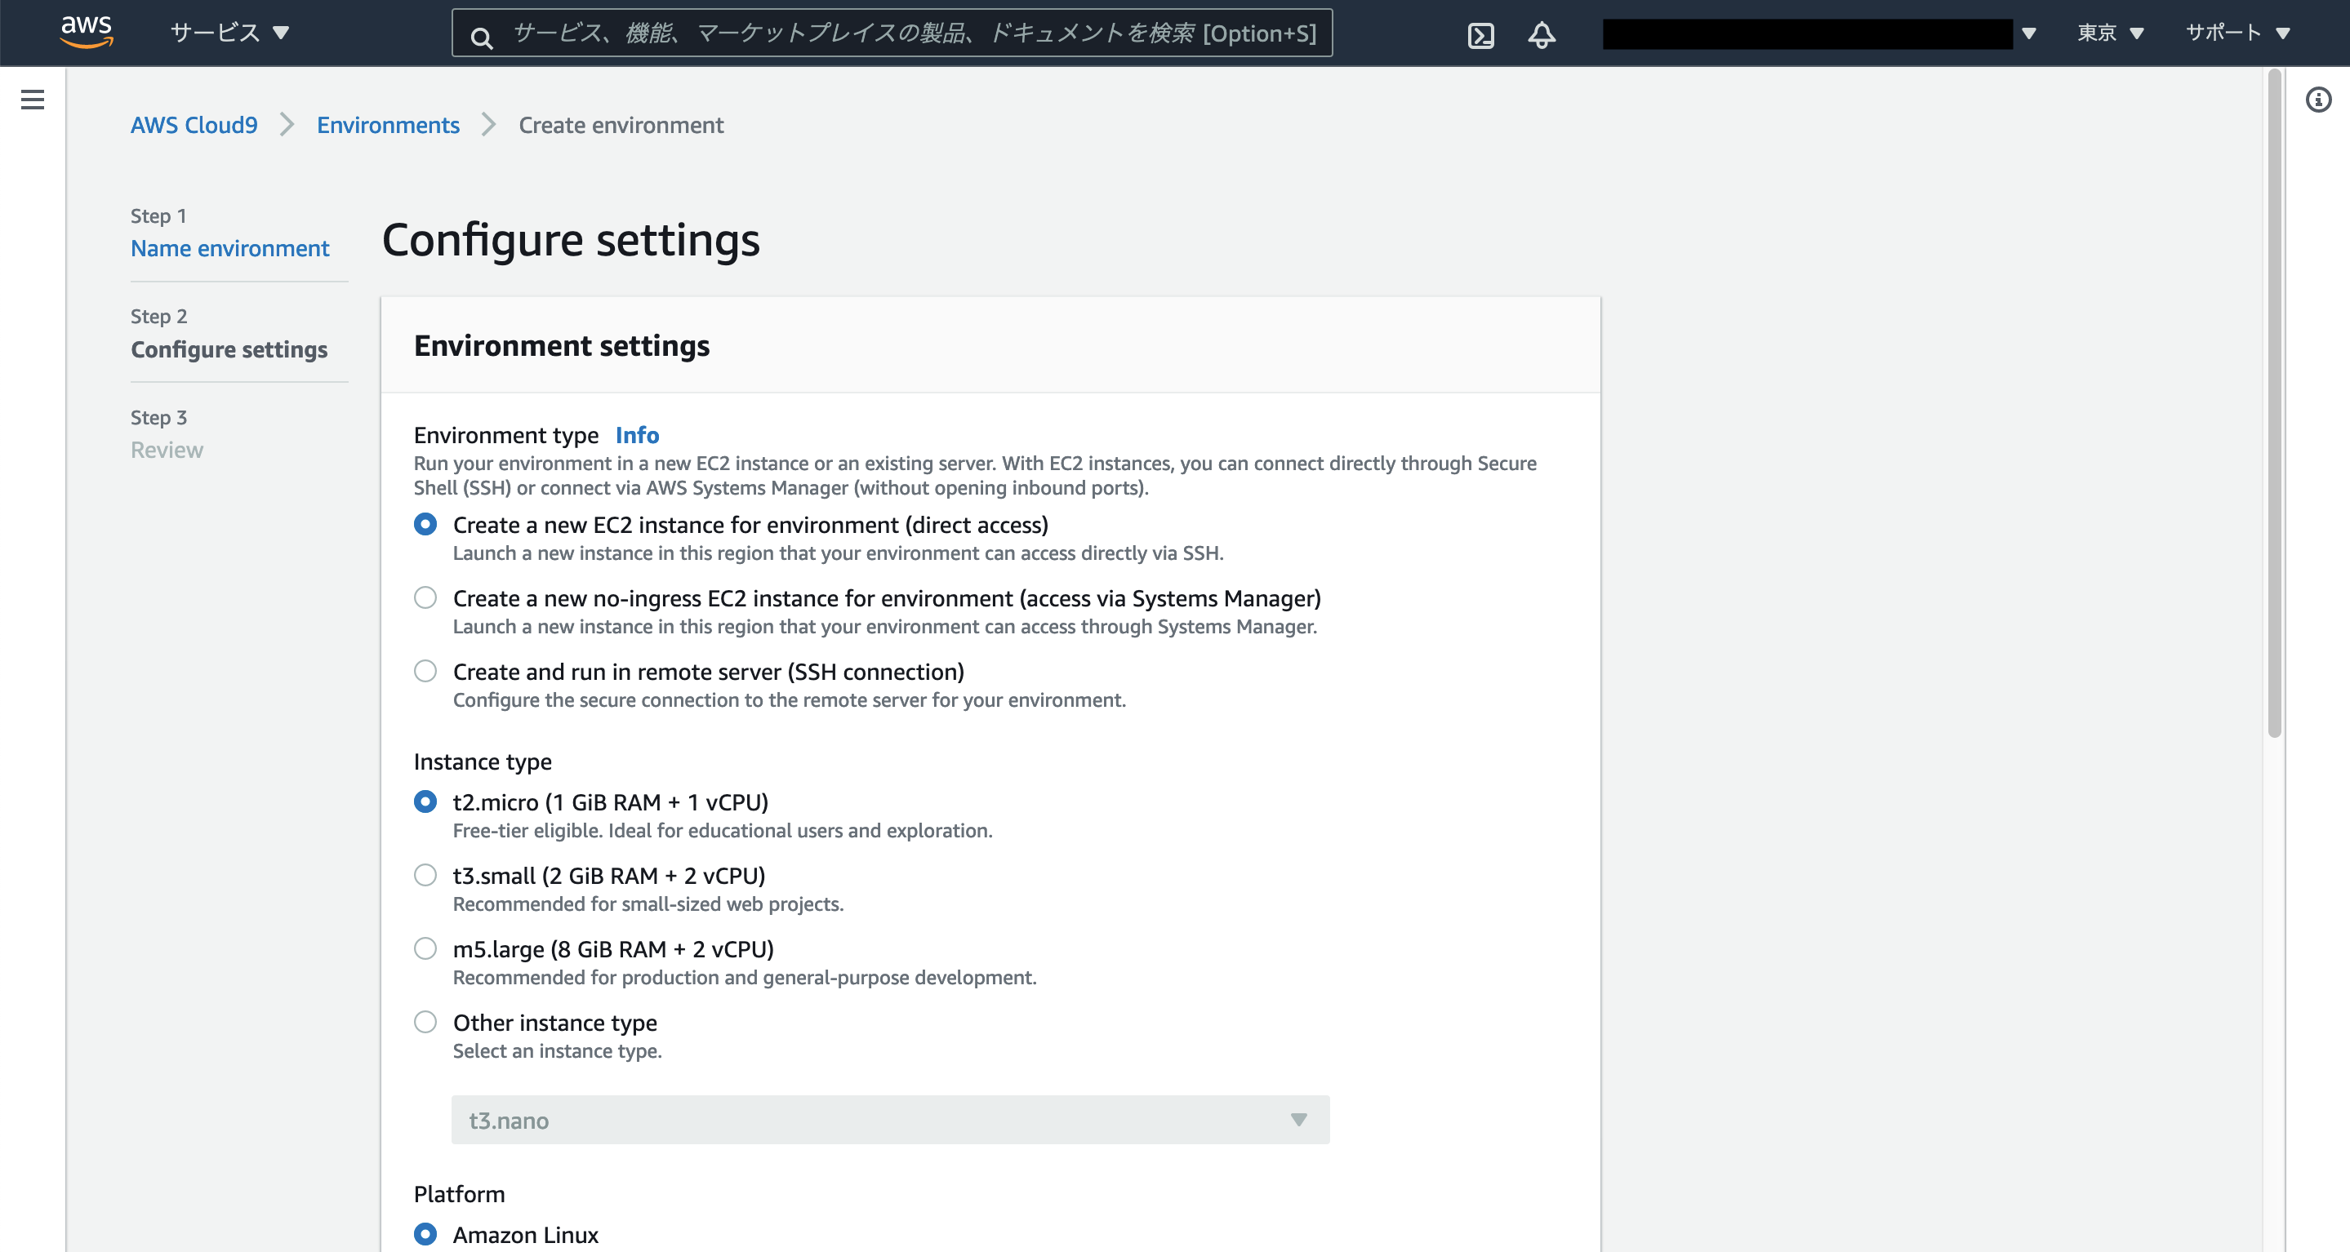Return to Step 1 Name environment
Viewport: 2350px width, 1252px height.
(x=230, y=248)
